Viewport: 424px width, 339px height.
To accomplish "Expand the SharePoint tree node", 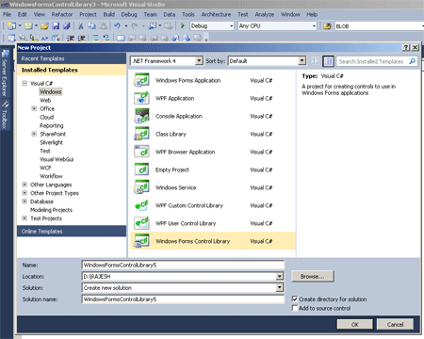I will pyautogui.click(x=34, y=134).
